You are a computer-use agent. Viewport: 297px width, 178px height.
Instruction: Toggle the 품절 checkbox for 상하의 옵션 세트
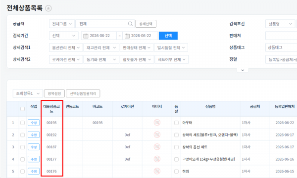tap(176, 147)
